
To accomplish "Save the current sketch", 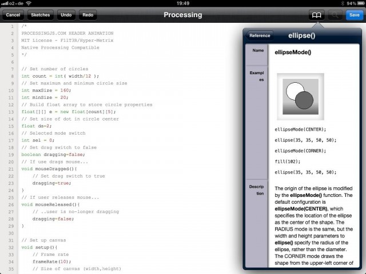I will point(354,14).
